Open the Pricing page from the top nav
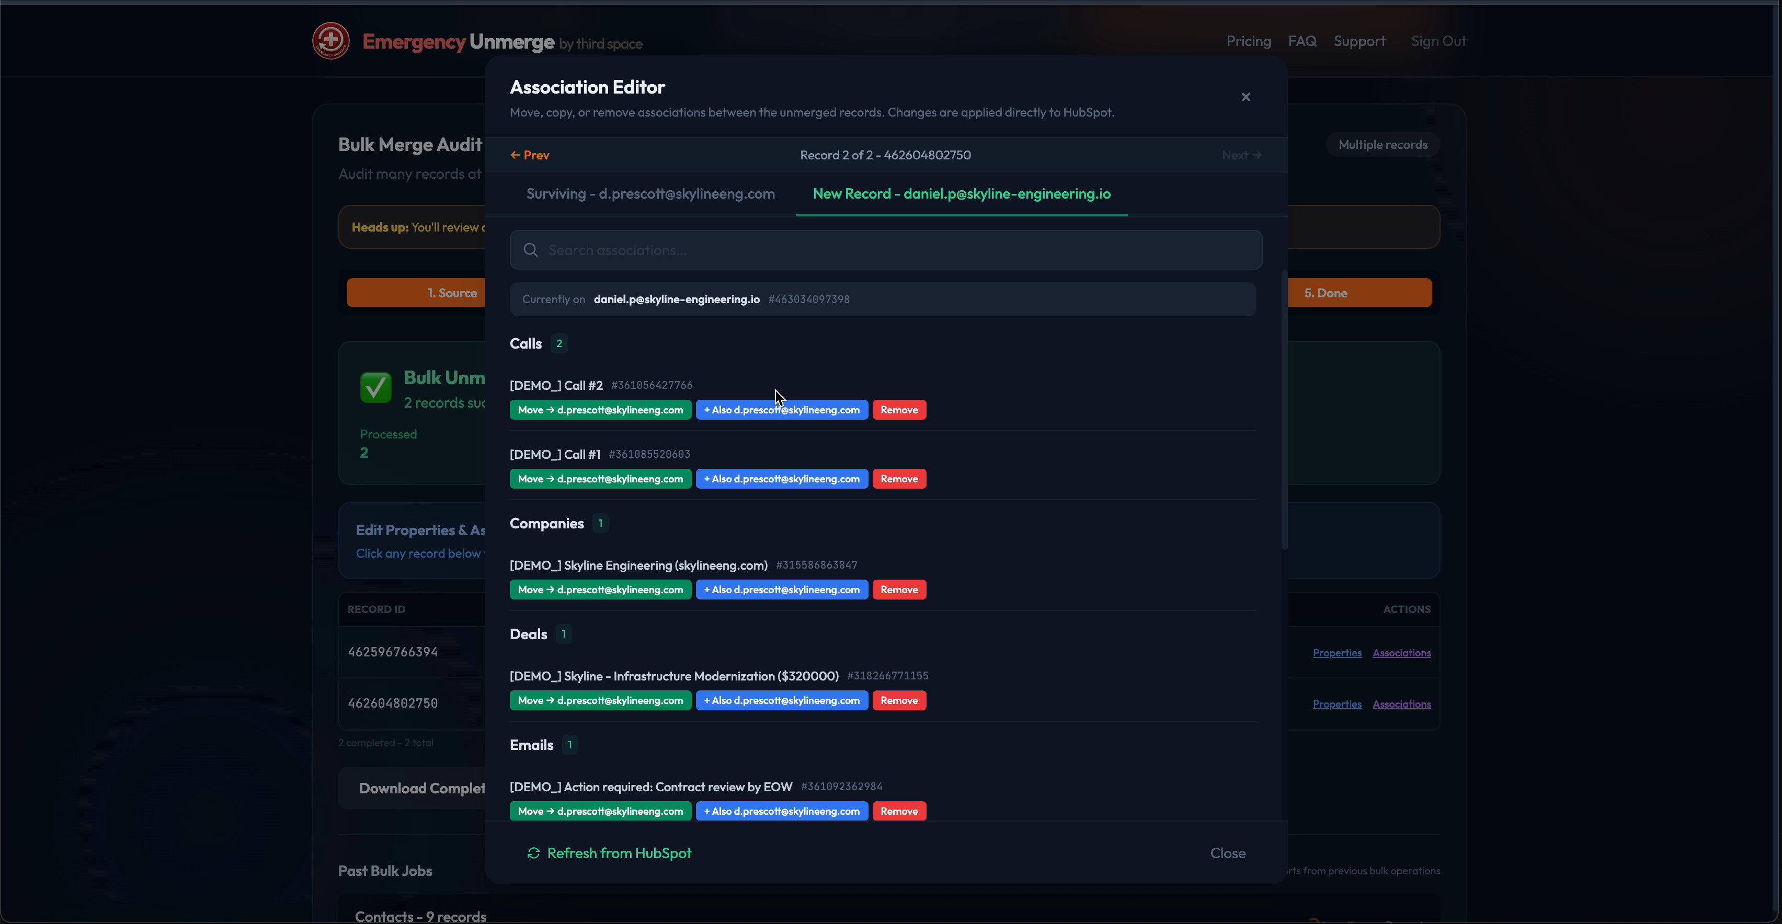The height and width of the screenshot is (924, 1782). tap(1249, 41)
